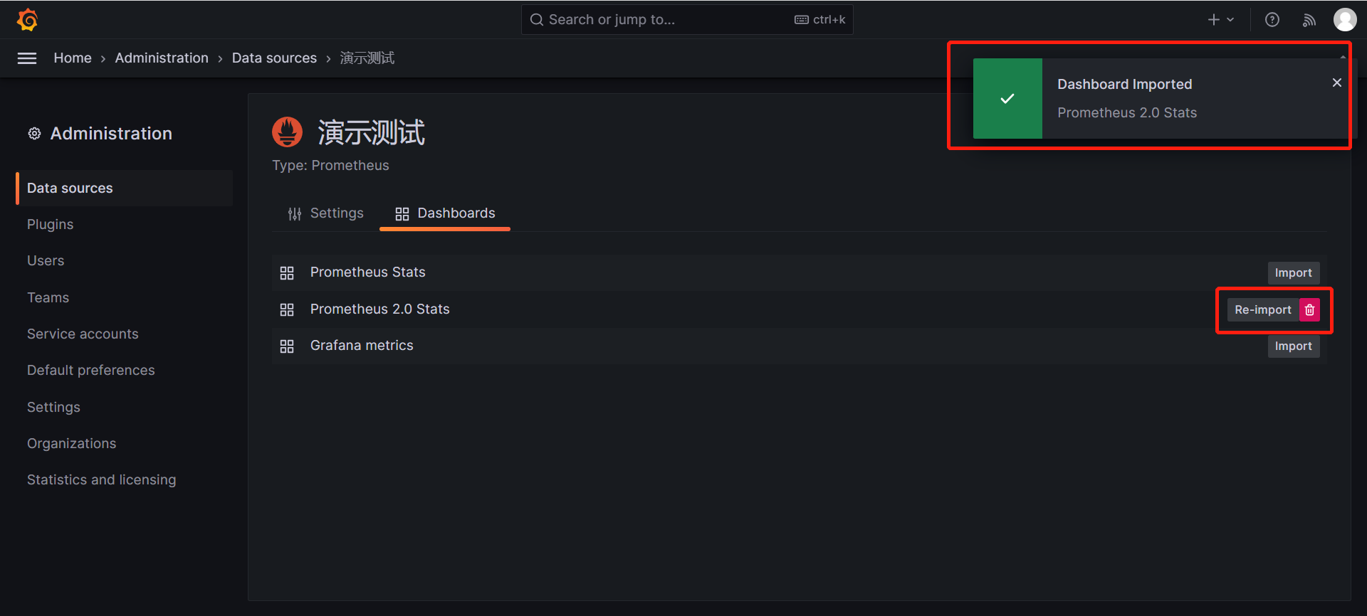Expand the plus new-item dropdown

point(1221,20)
